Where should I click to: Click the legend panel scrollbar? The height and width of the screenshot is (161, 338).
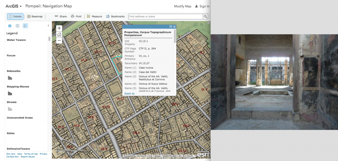pos(50,39)
